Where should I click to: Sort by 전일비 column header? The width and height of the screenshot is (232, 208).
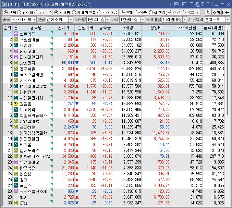(x=156, y=28)
